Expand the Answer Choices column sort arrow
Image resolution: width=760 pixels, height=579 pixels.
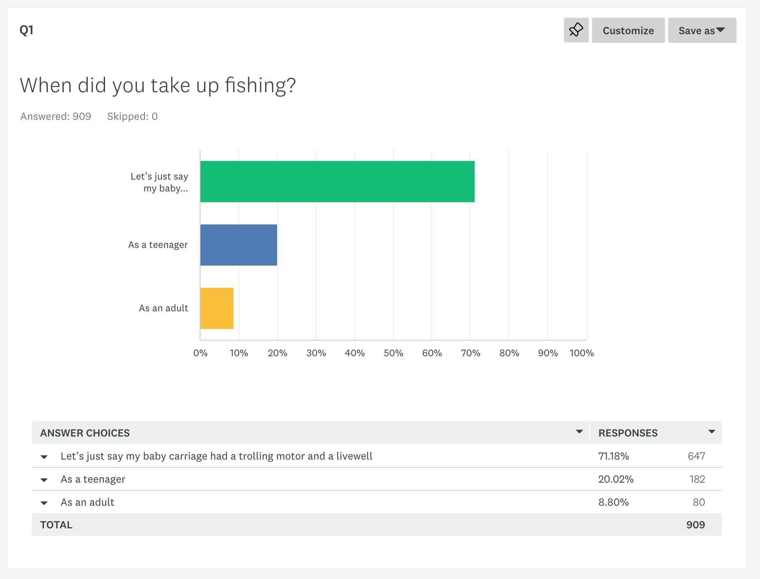[579, 432]
